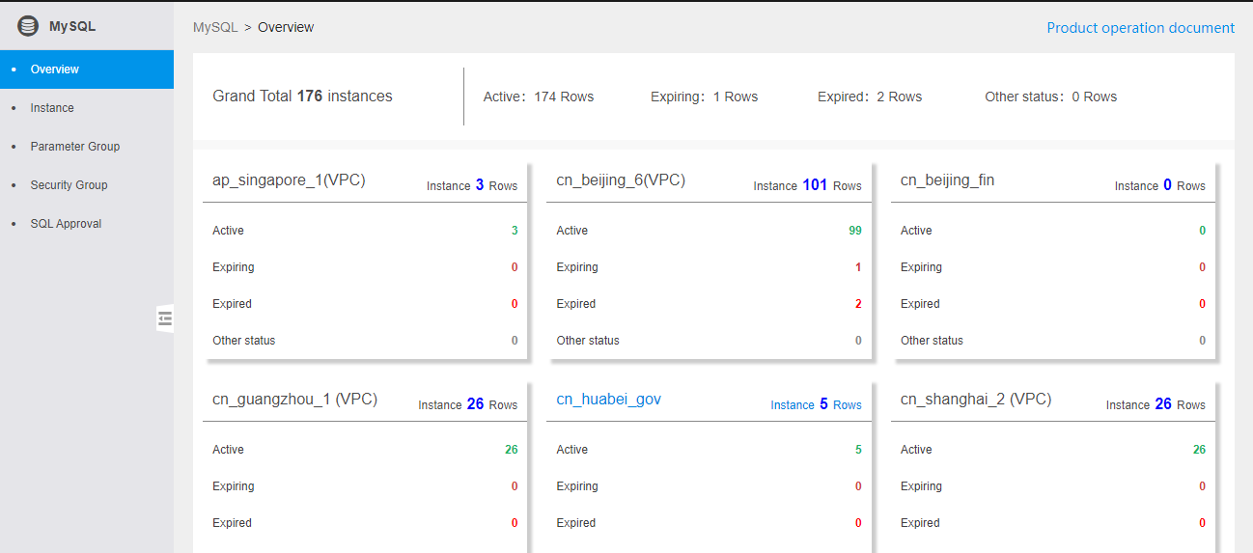Image resolution: width=1253 pixels, height=553 pixels.
Task: Click Active count 3 in ap_singapore_1
Action: point(515,231)
